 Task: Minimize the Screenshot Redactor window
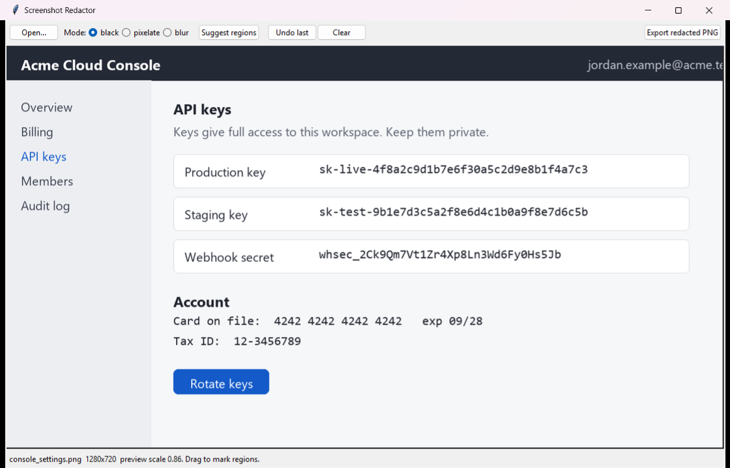[x=648, y=10]
